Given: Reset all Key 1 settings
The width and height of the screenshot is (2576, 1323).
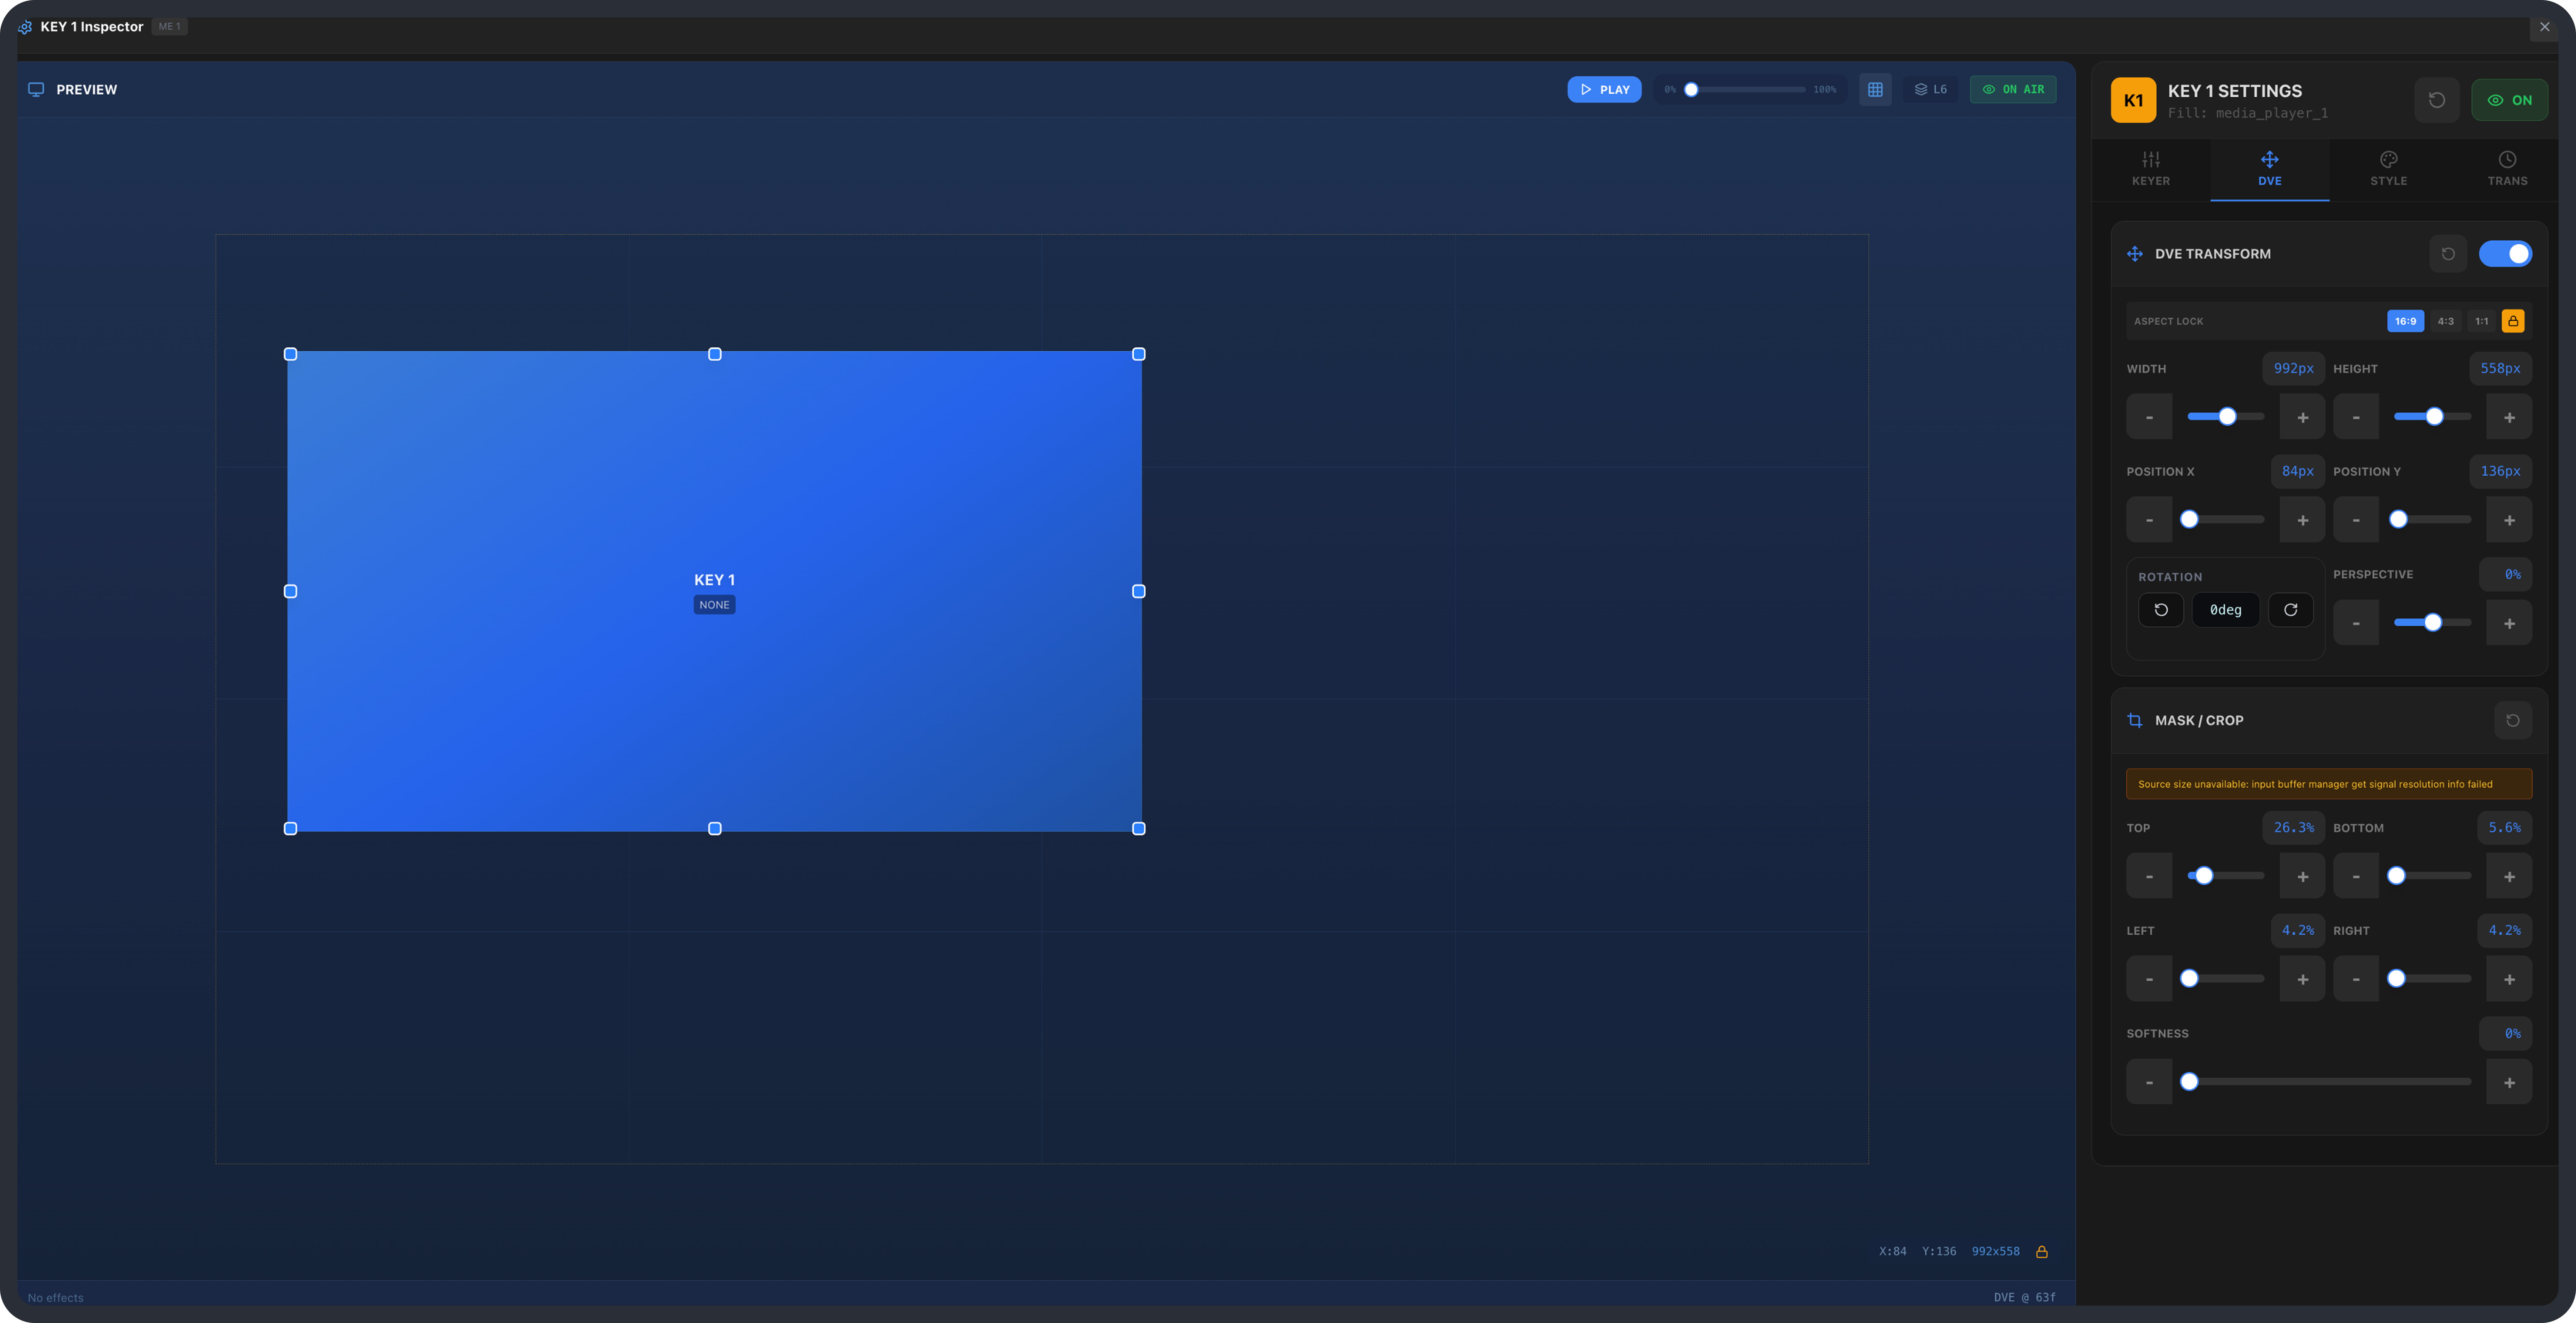Looking at the screenshot, I should tap(2437, 100).
